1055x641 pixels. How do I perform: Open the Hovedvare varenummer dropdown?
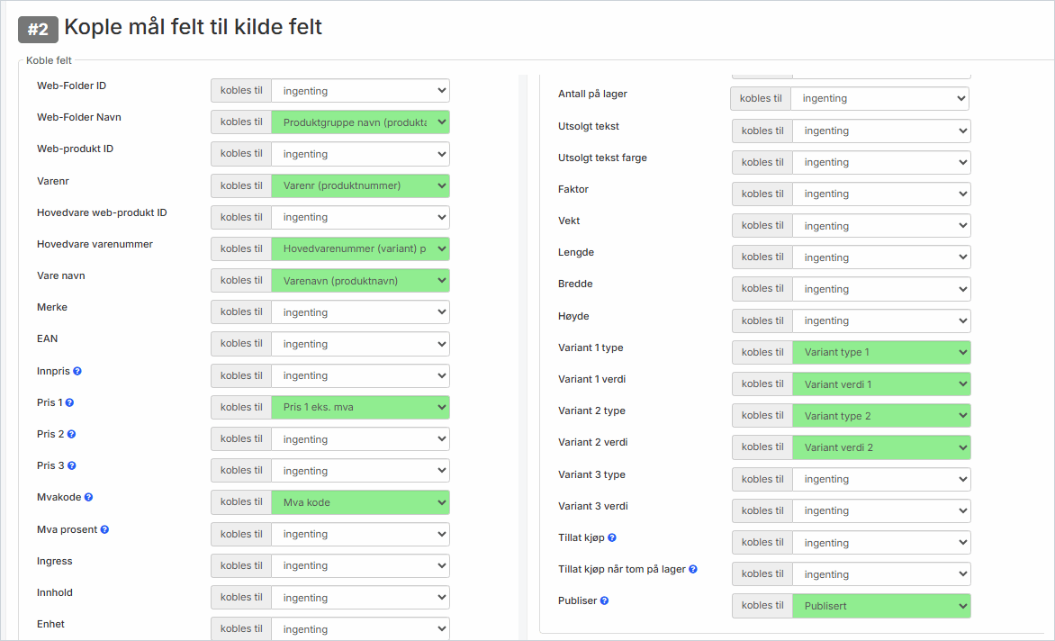pyautogui.click(x=360, y=248)
